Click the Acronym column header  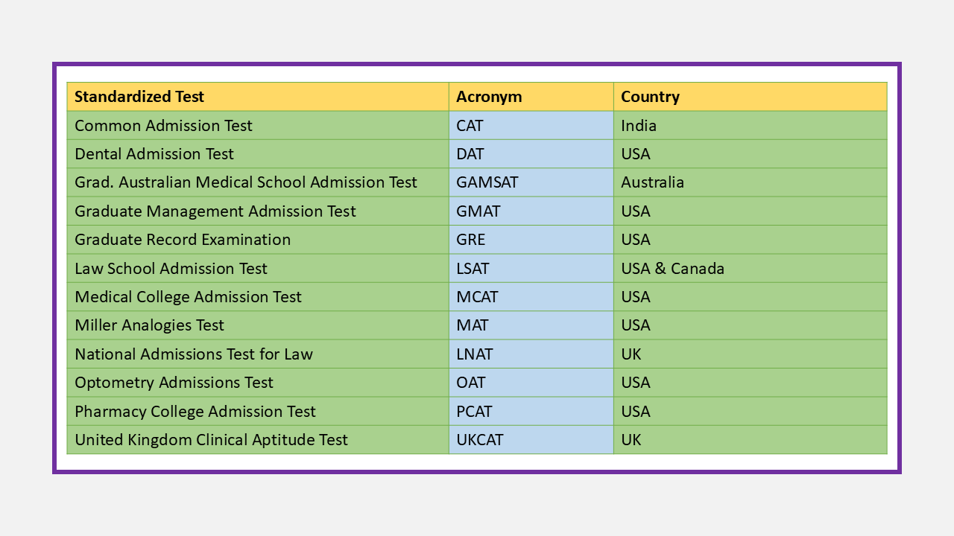coord(531,97)
